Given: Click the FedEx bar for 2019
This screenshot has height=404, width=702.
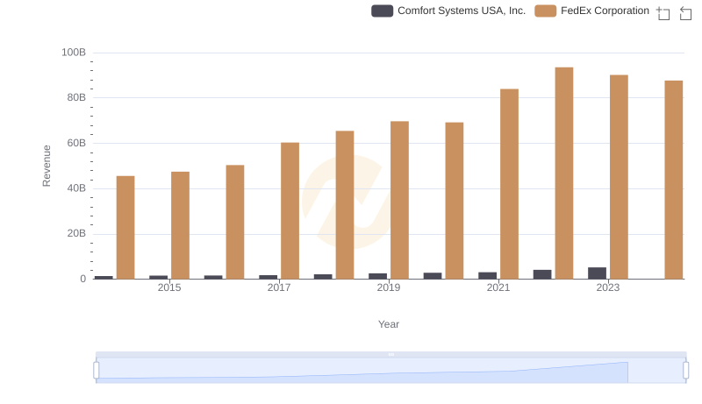Looking at the screenshot, I should tap(399, 200).
